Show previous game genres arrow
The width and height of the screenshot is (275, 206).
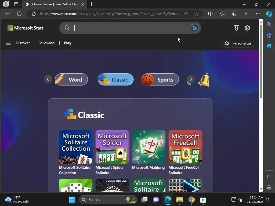coord(48,79)
